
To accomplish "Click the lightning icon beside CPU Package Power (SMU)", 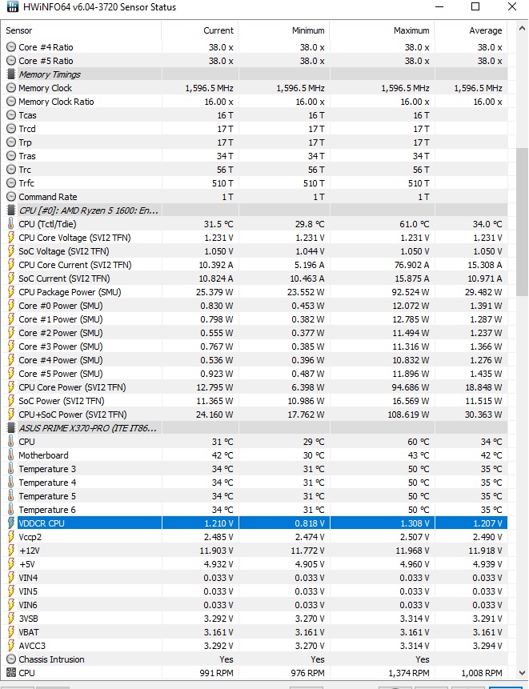I will pyautogui.click(x=11, y=292).
